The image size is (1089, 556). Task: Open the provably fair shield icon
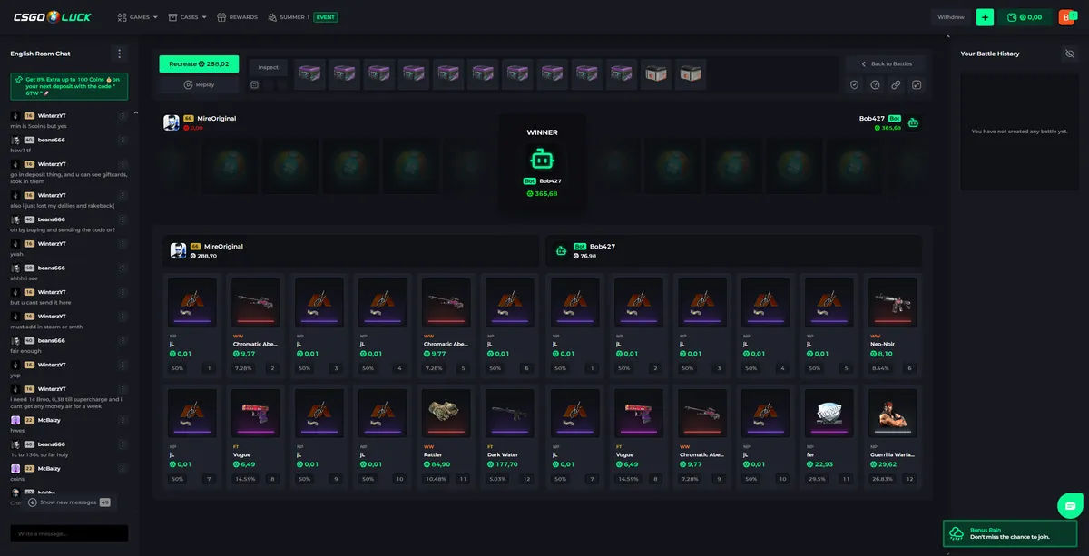[854, 85]
